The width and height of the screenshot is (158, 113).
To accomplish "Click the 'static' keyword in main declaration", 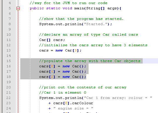I will pos(53,8).
